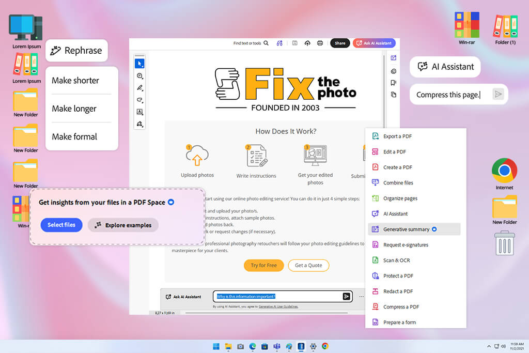Image resolution: width=529 pixels, height=353 pixels.
Task: Open File Explorer from the taskbar
Action: [x=228, y=346]
